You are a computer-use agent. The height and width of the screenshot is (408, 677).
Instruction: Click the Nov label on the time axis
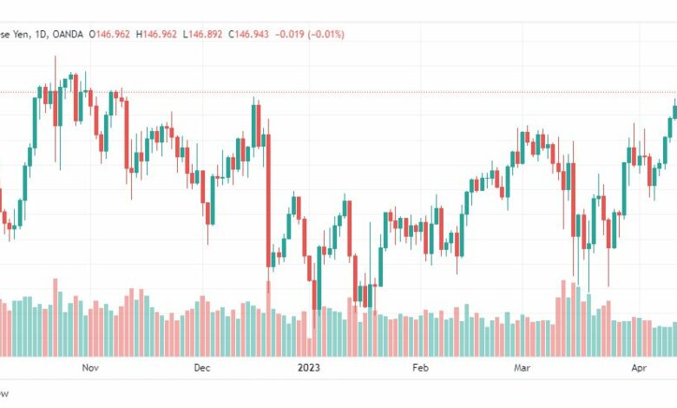(90, 368)
